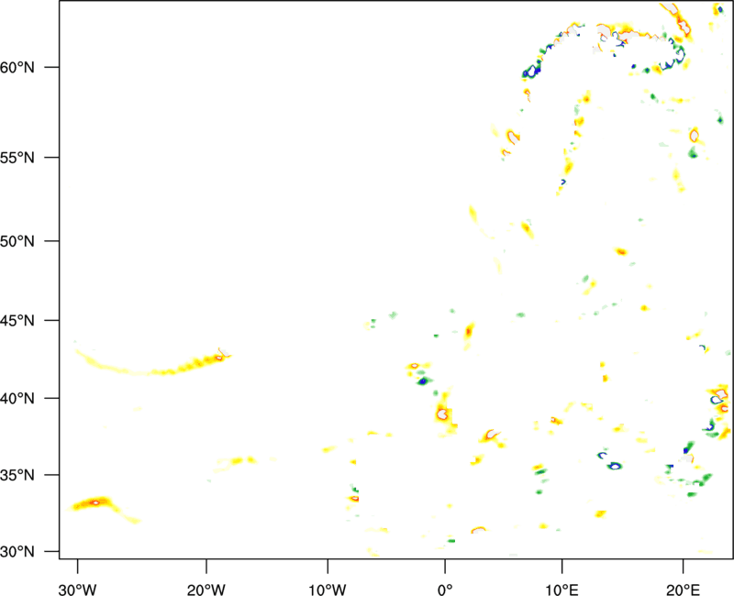This screenshot has height=596, width=734.
Task: Click the 10°E longitude label
Action: point(562,590)
